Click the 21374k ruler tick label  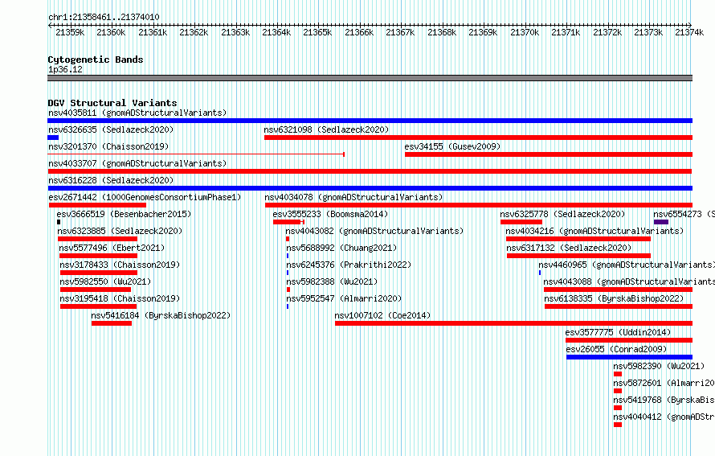pos(689,32)
